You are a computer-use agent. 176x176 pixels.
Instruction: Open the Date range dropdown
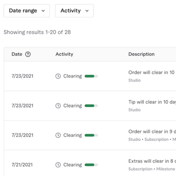(27, 11)
